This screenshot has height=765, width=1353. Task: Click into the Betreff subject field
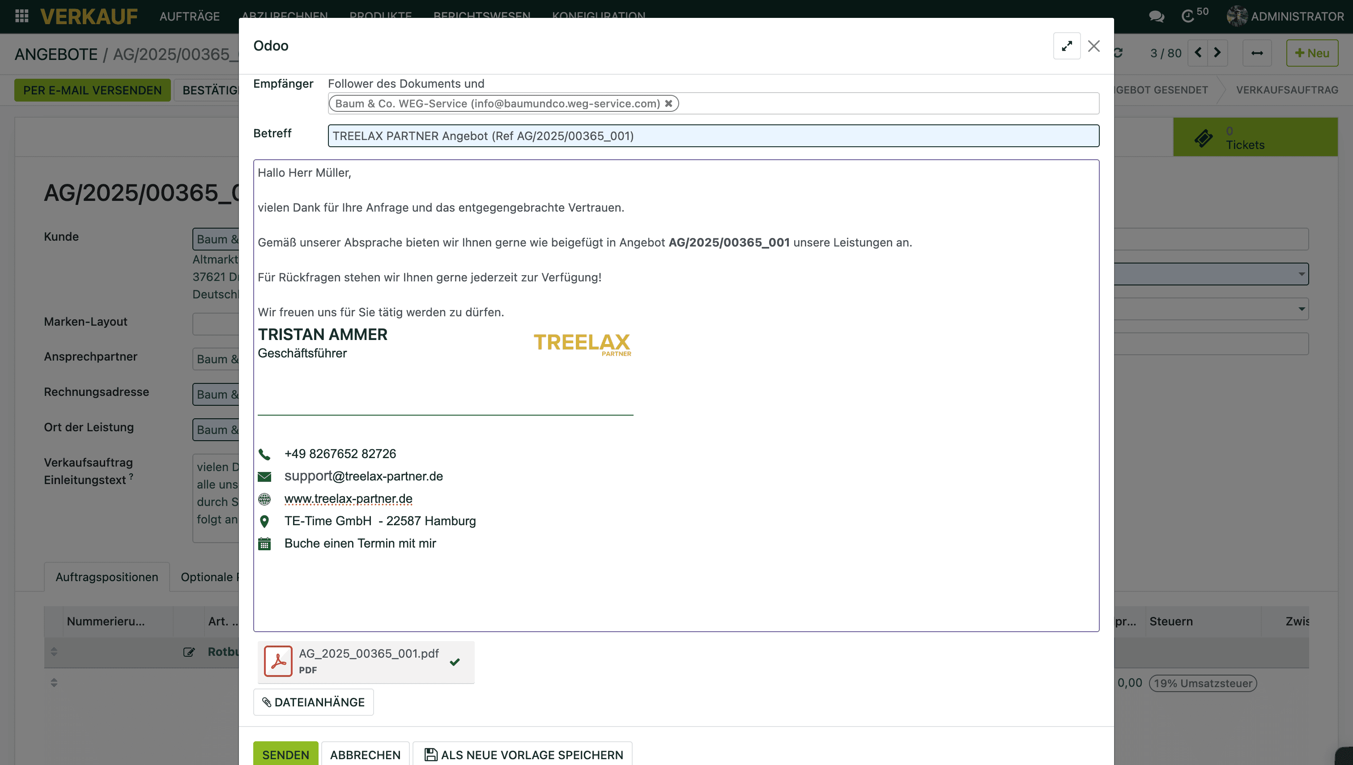pos(712,136)
